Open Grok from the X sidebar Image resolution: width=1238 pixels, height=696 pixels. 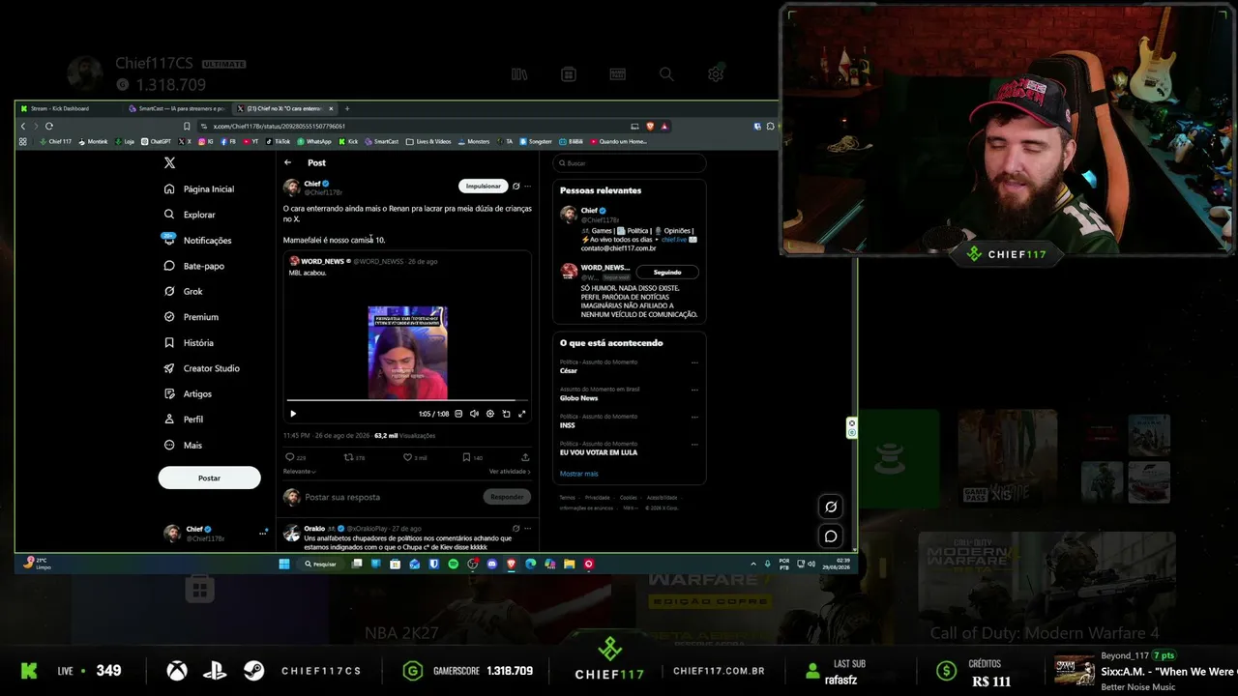(x=184, y=292)
